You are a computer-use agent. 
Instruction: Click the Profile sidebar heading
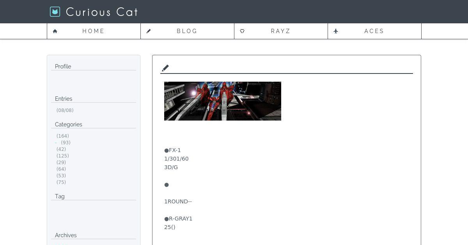pos(63,66)
